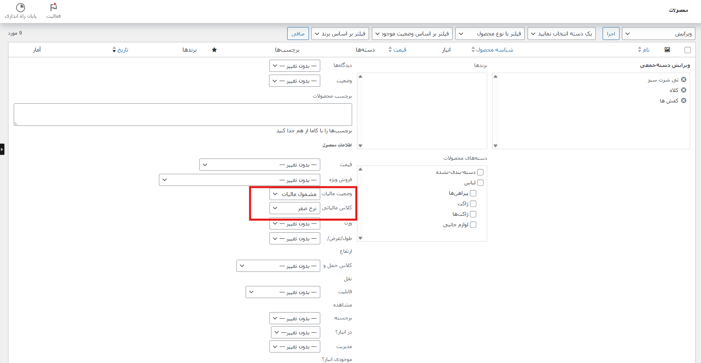Open the در انبار؟ stock dropdown

296,332
